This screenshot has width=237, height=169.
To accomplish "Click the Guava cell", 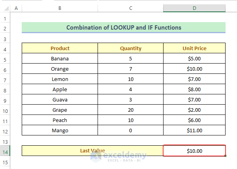I will click(x=60, y=100).
